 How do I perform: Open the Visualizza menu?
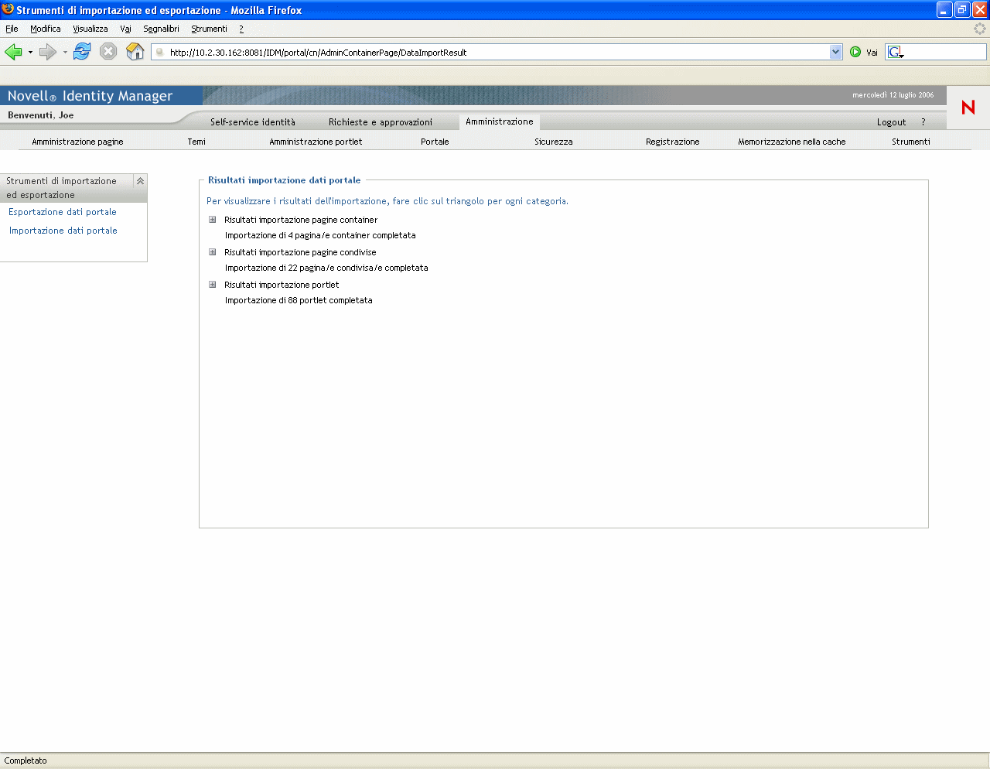(x=90, y=29)
